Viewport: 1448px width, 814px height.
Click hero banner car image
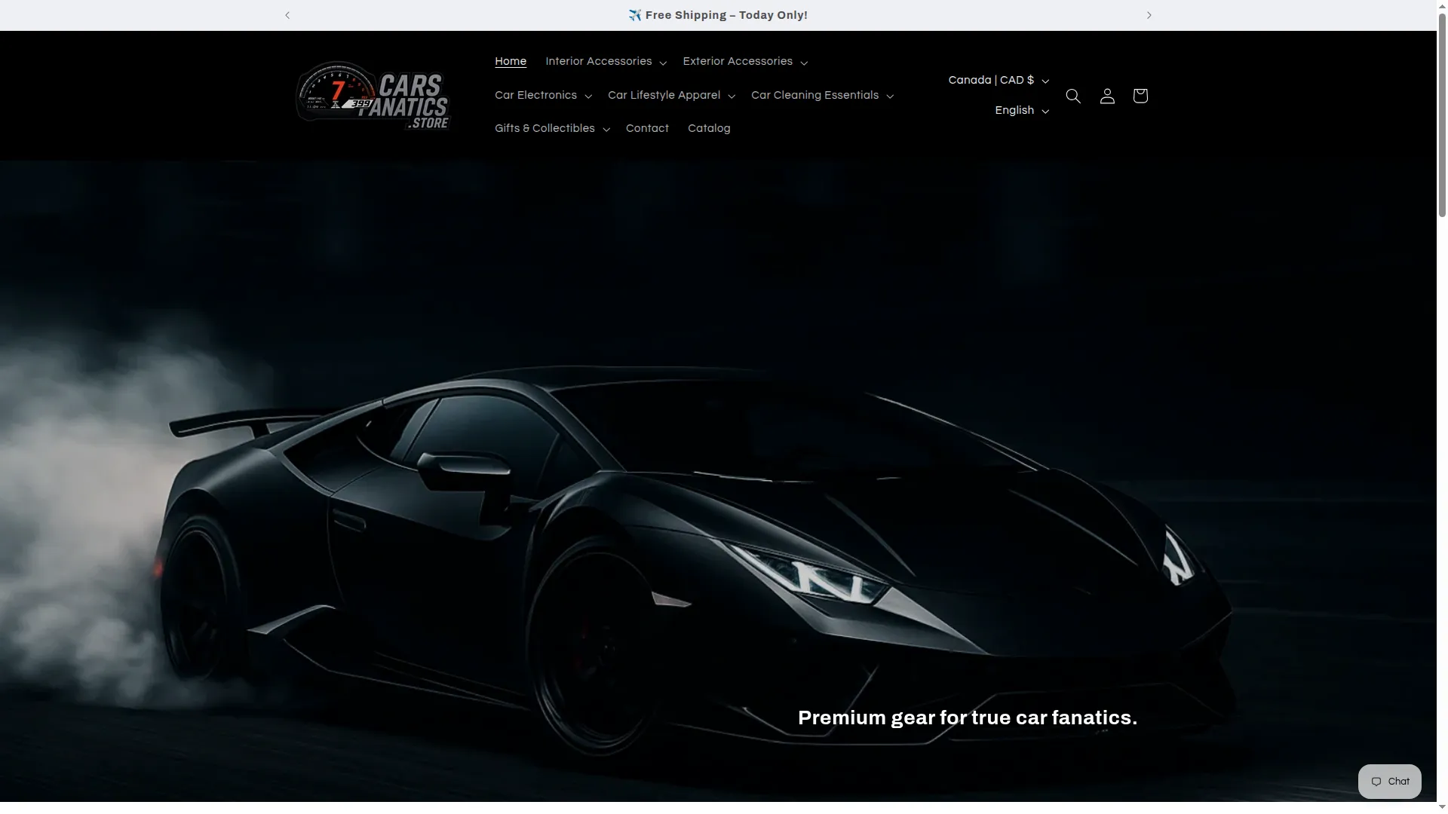(718, 481)
